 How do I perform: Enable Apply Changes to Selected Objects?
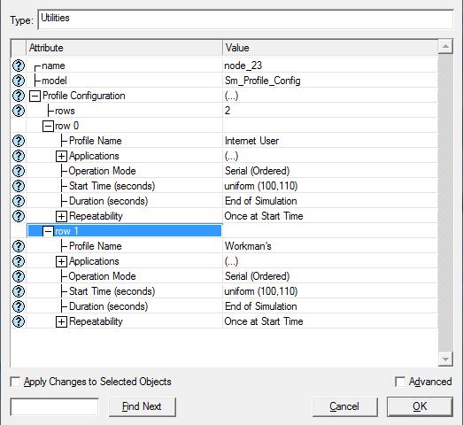coord(15,382)
